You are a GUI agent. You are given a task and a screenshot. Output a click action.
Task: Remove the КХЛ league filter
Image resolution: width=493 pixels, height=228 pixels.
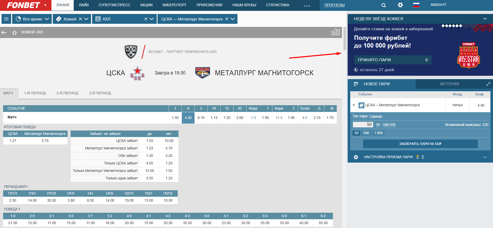(x=146, y=19)
